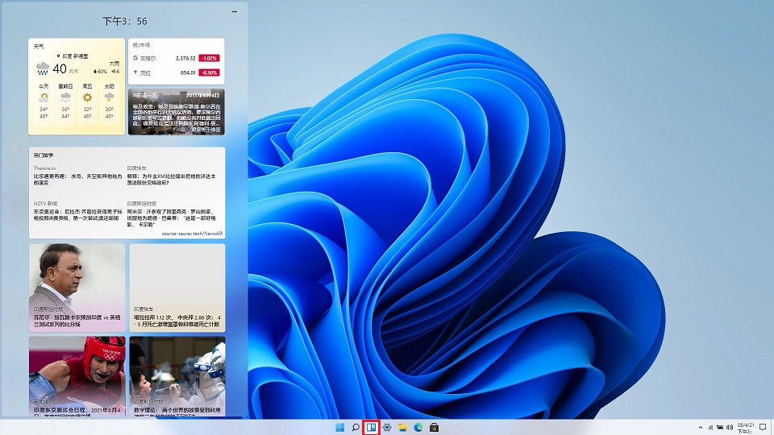Open the 2013年8月4日 on-this-day card
Image resolution: width=774 pixels, height=435 pixels.
(177, 111)
